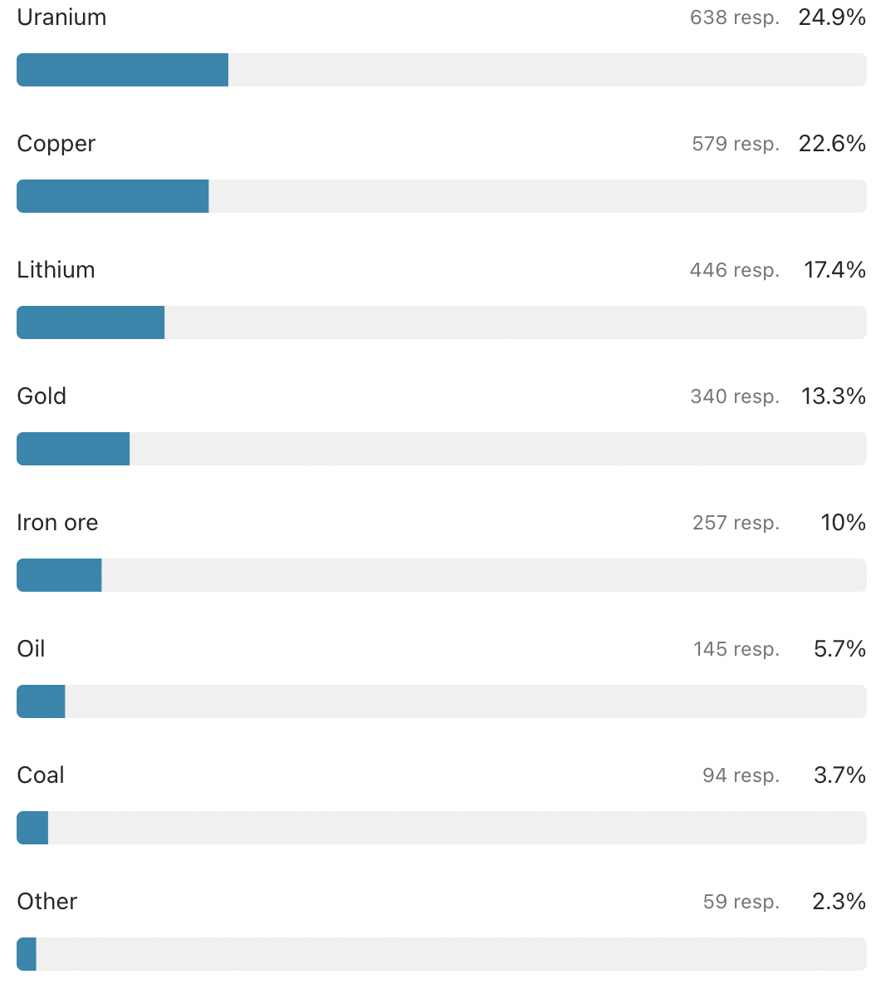895x989 pixels.
Task: Click the filled Uranium result bar
Action: click(122, 70)
